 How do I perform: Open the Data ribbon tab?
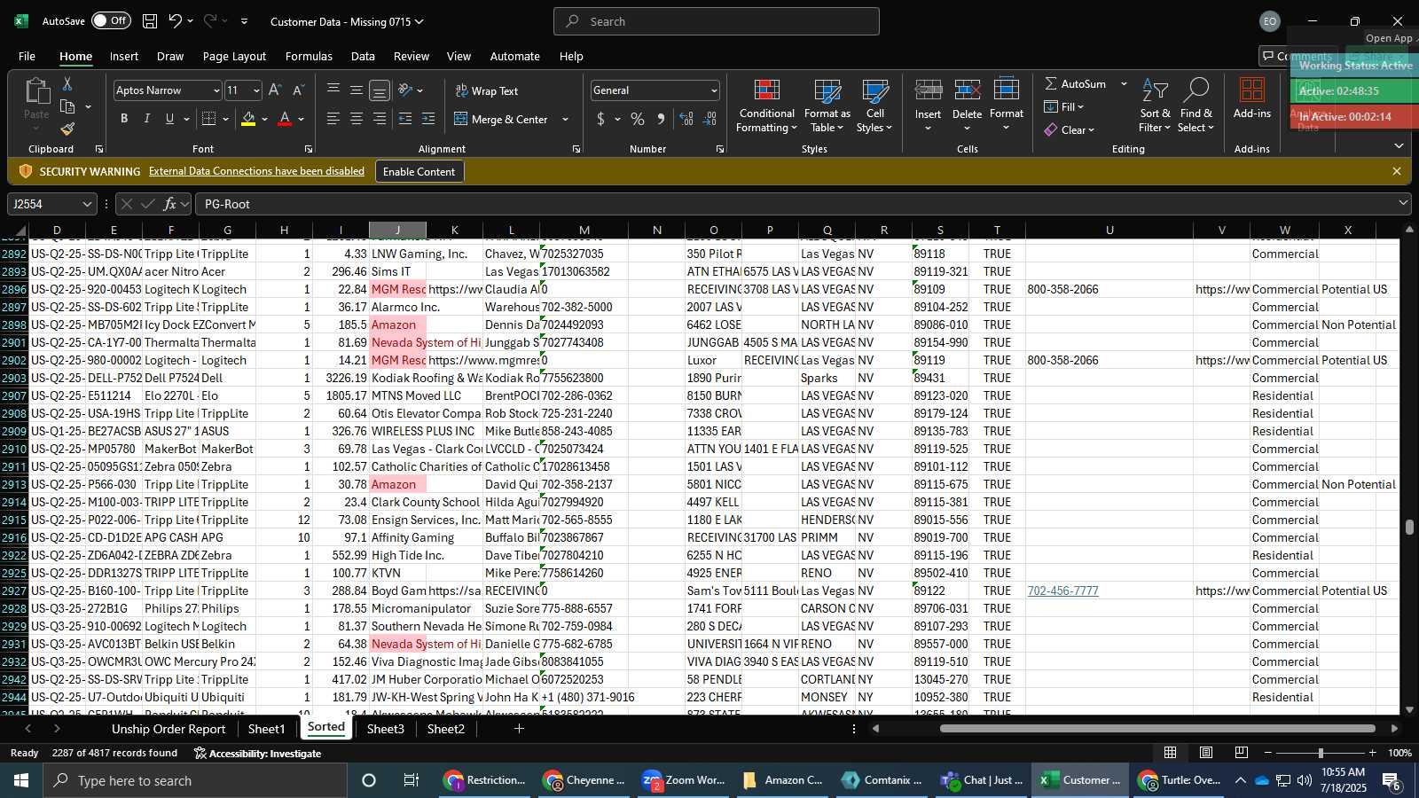tap(363, 56)
